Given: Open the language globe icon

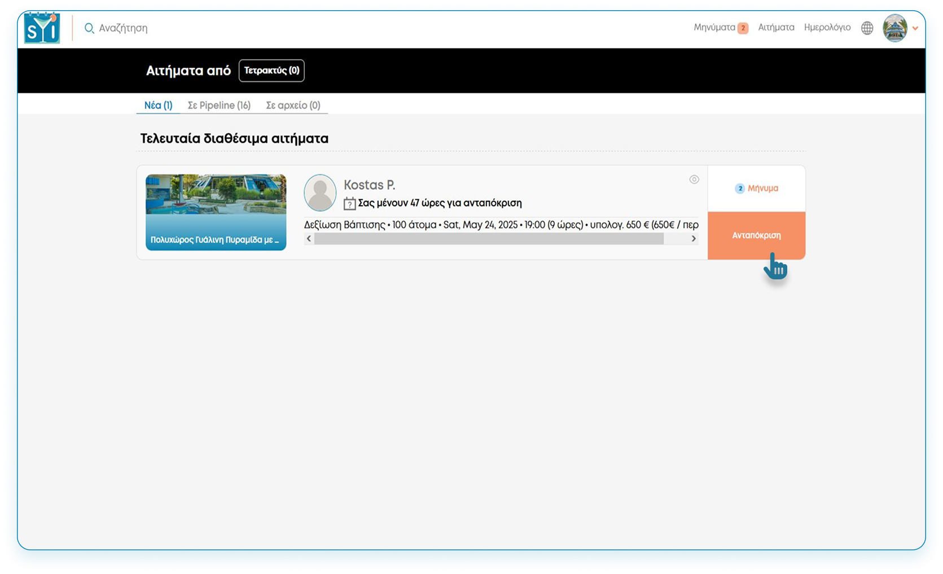Looking at the screenshot, I should (x=867, y=28).
